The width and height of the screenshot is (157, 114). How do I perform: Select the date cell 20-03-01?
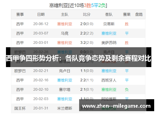[x=41, y=43]
